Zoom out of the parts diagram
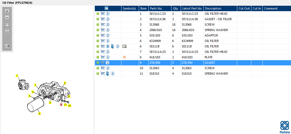The width and height of the screenshot is (291, 134). point(7,17)
